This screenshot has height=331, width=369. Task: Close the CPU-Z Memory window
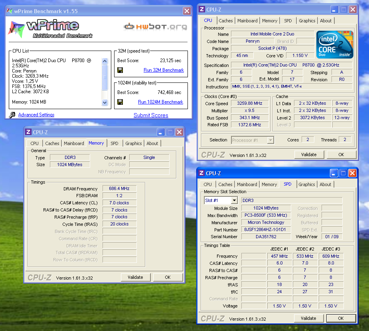[x=180, y=132]
